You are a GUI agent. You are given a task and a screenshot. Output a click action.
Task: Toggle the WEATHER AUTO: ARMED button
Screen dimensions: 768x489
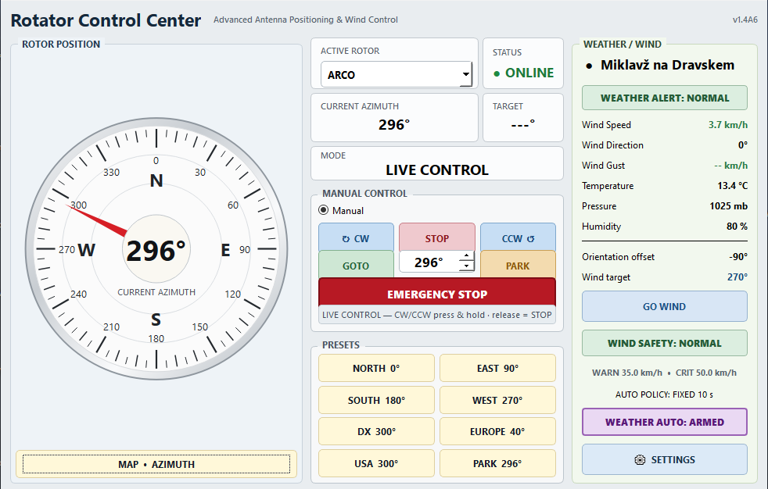click(665, 422)
